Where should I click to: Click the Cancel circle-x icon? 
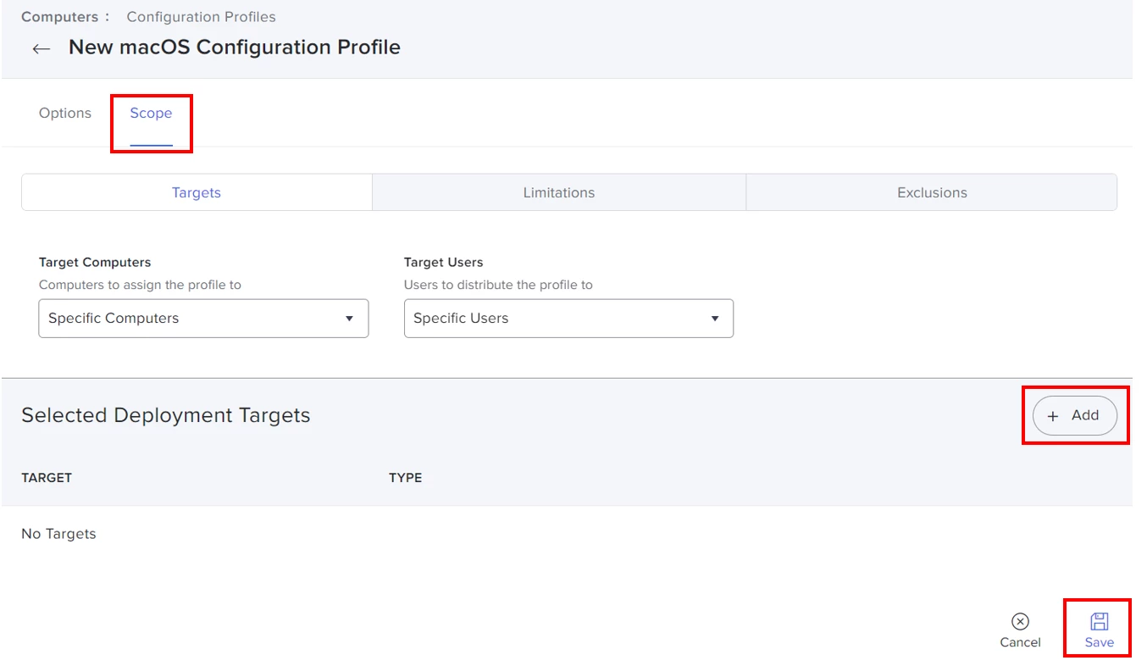click(1020, 622)
